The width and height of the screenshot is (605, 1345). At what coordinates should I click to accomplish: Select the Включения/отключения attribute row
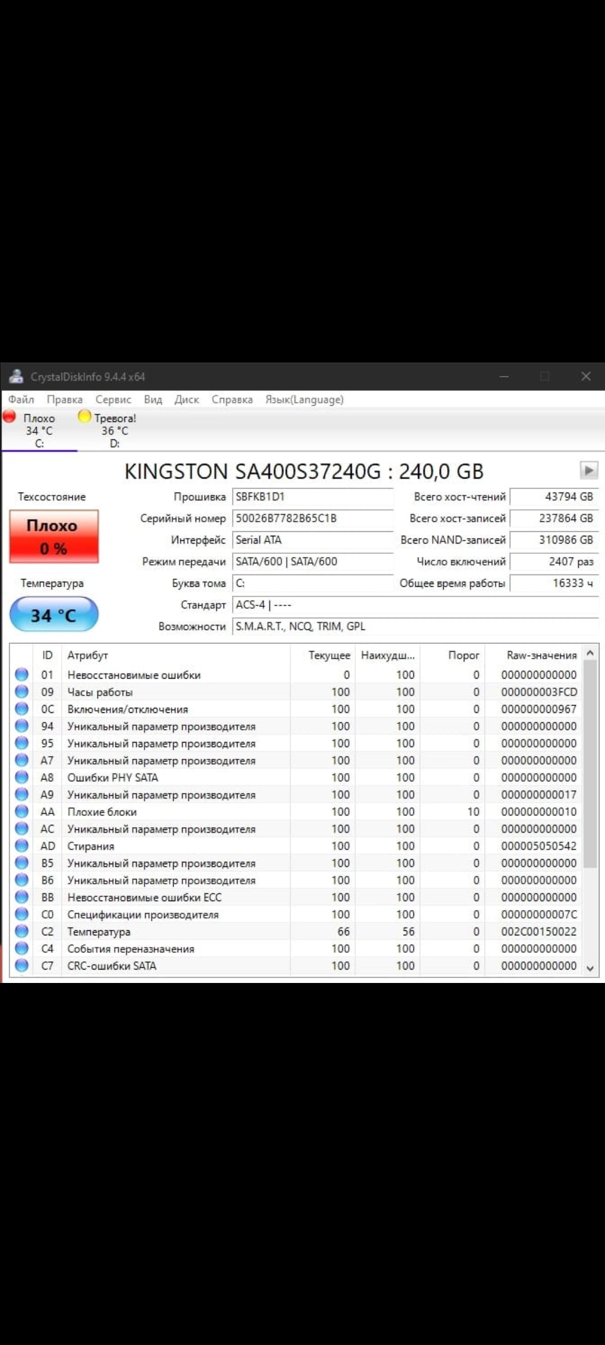[296, 709]
